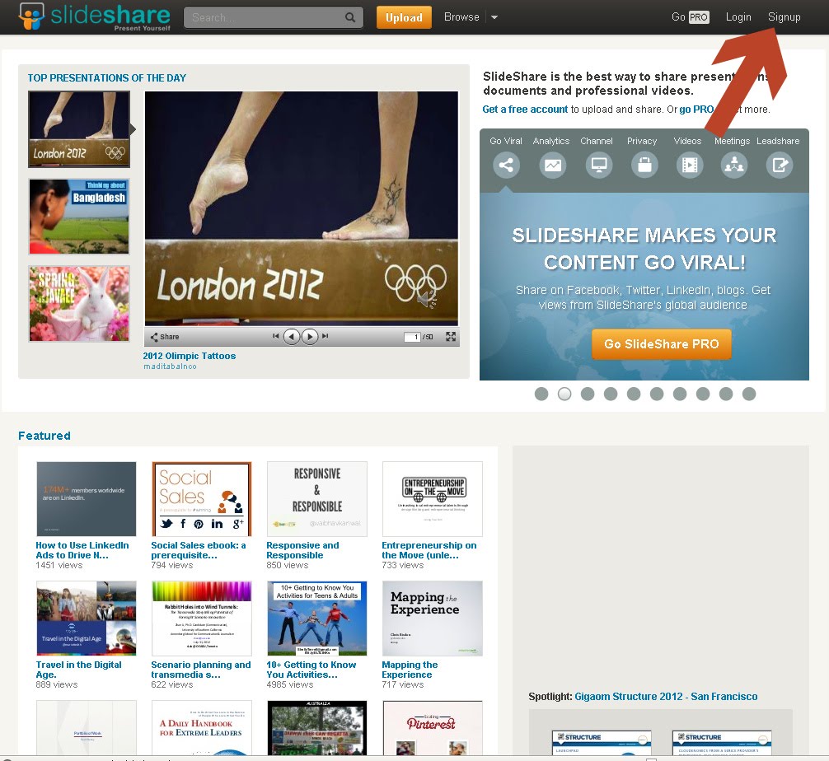This screenshot has height=761, width=829.
Task: Open the Go Viral share icon
Action: coord(506,165)
